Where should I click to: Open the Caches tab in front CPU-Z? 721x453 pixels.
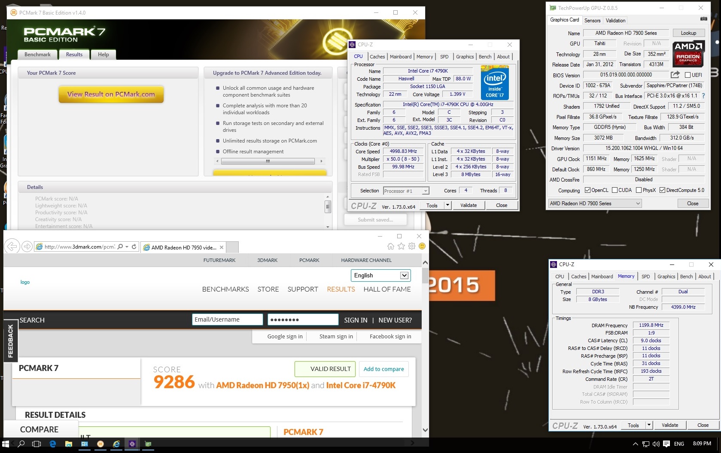[x=377, y=57]
